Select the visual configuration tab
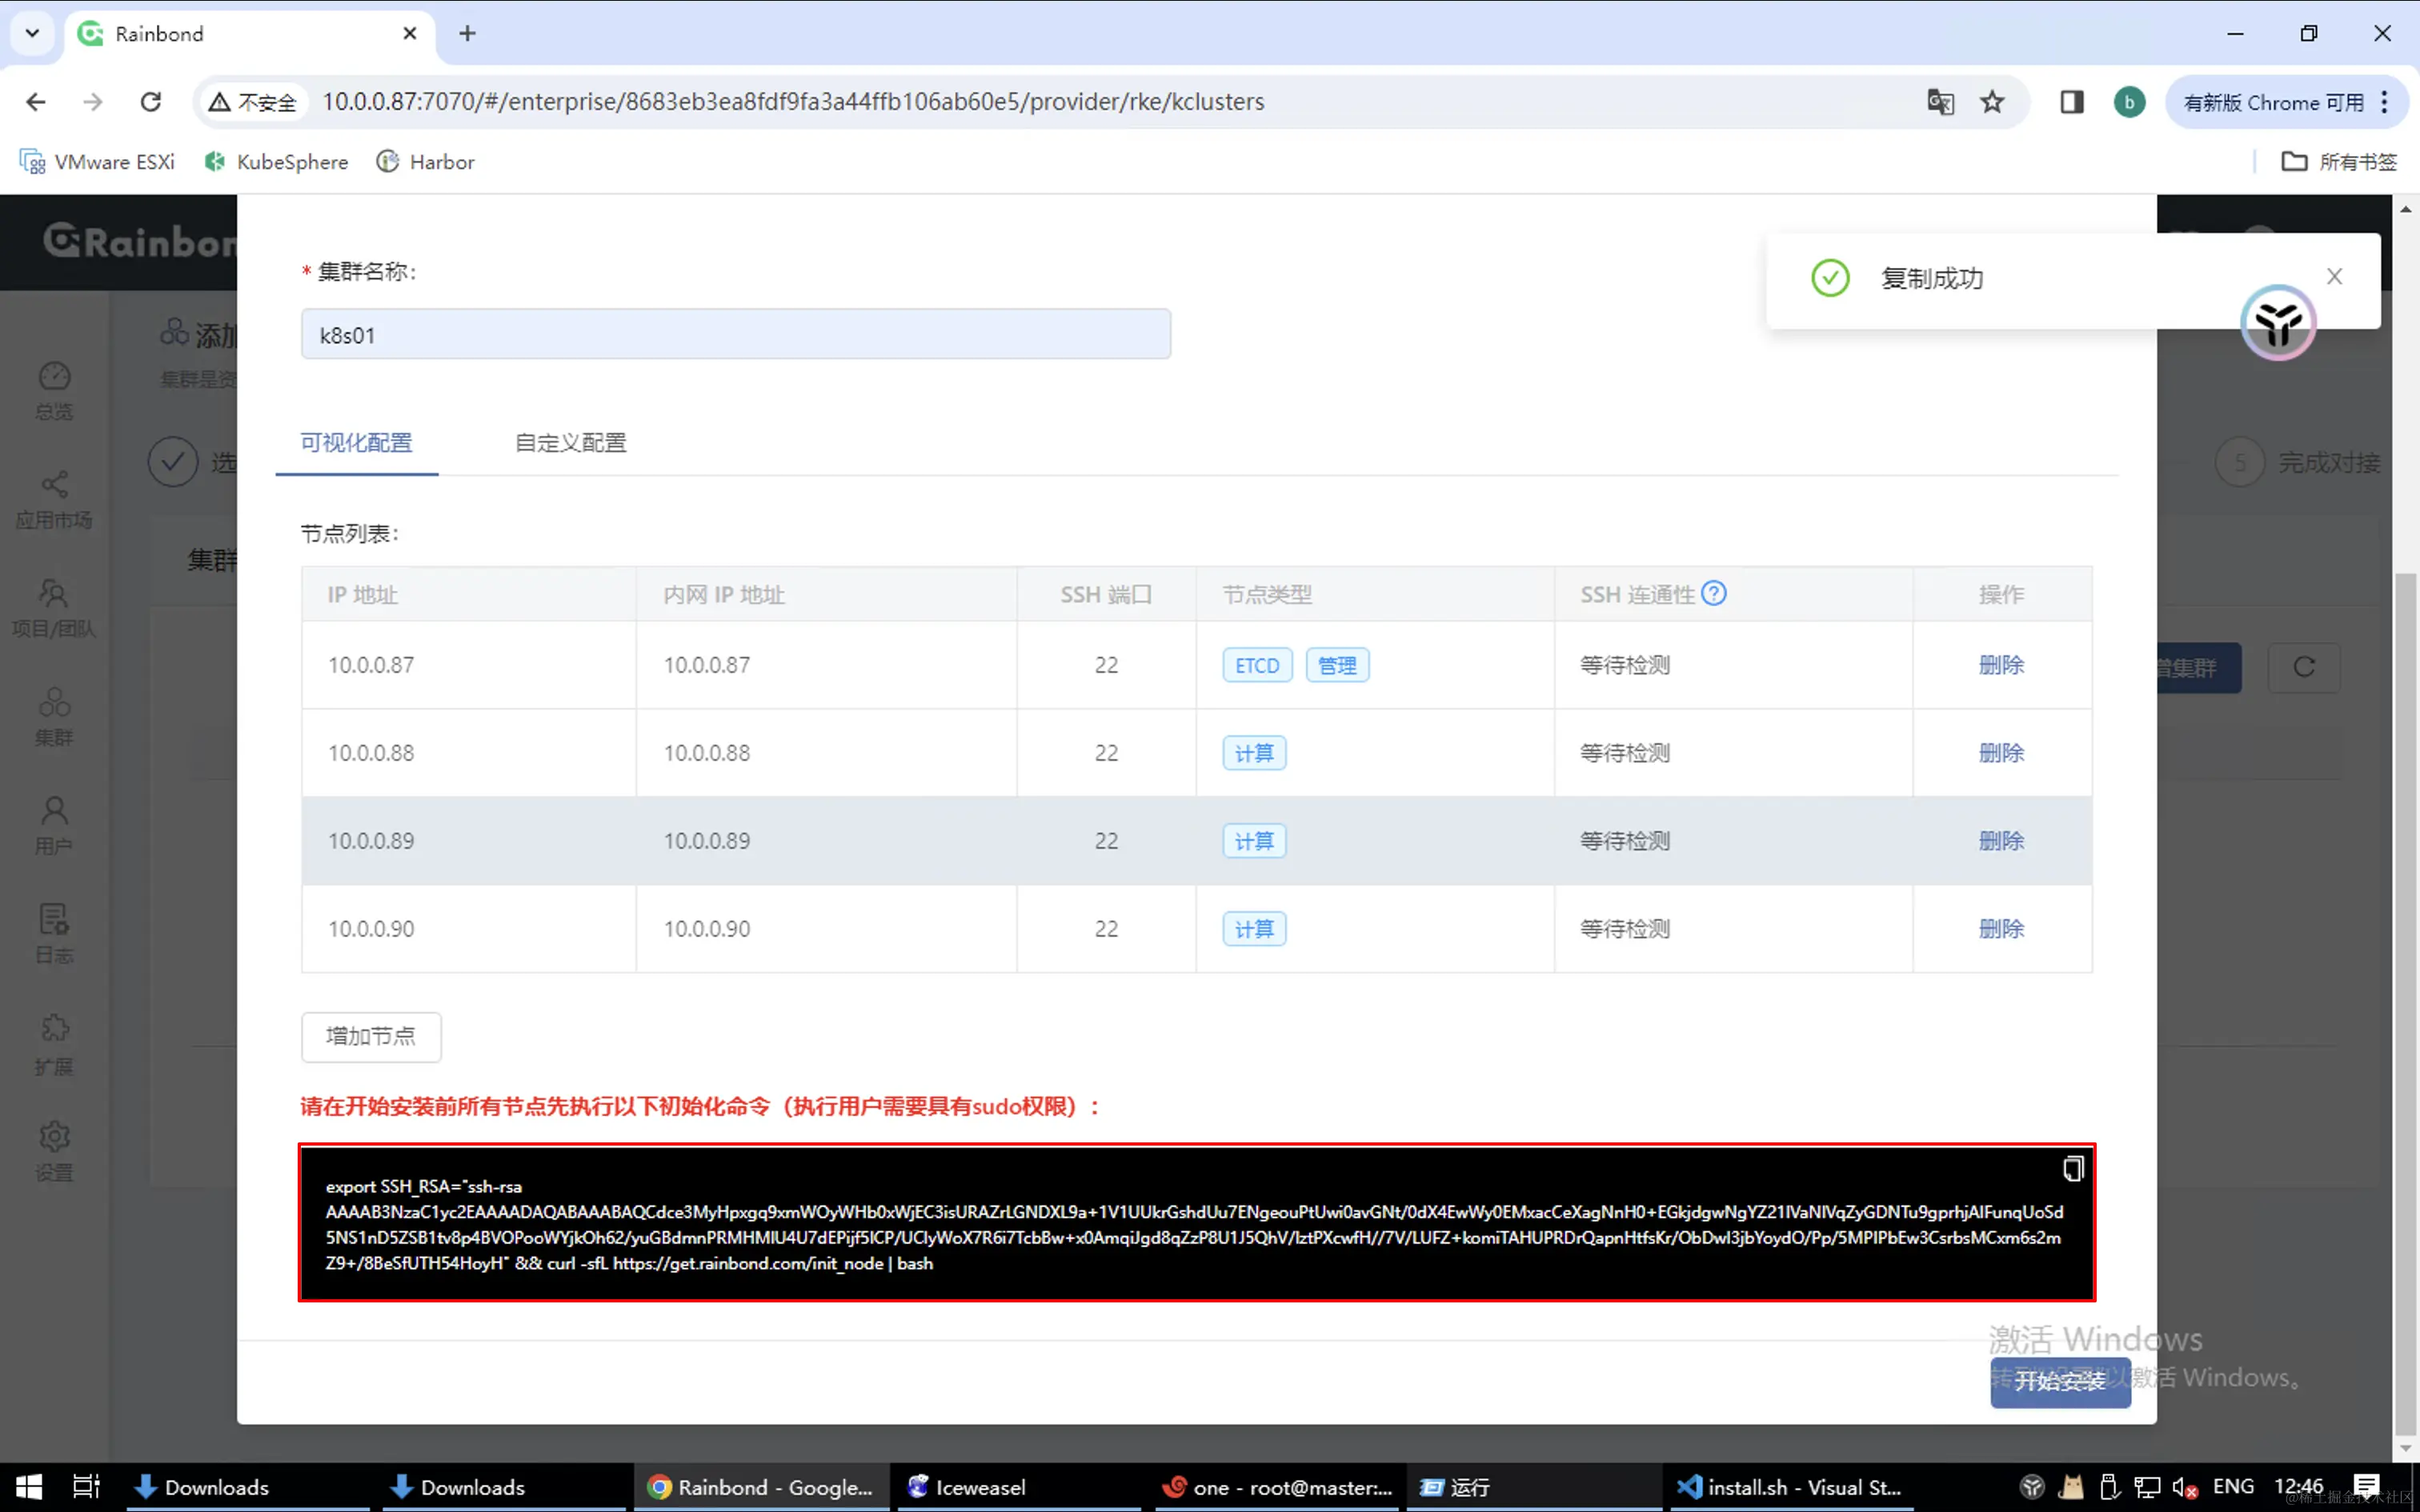Screen dimensions: 2420x1512 click(356, 443)
